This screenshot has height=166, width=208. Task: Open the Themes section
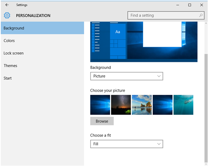point(42,65)
